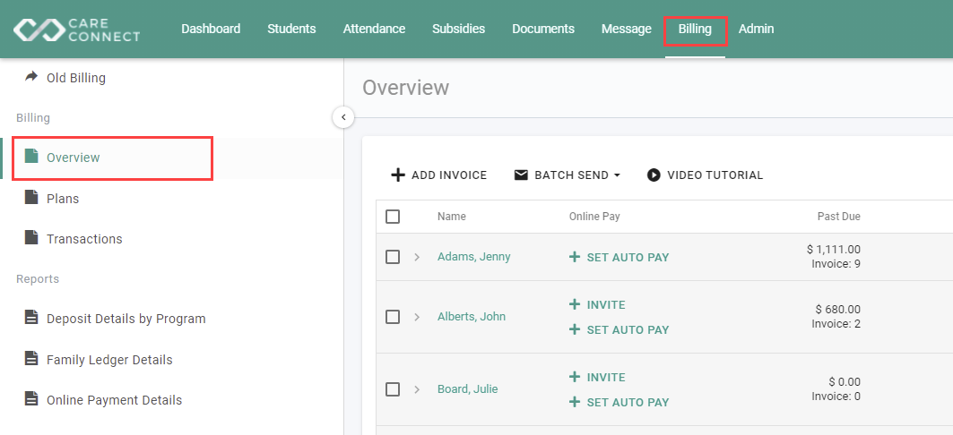Open the Message tab

[627, 29]
